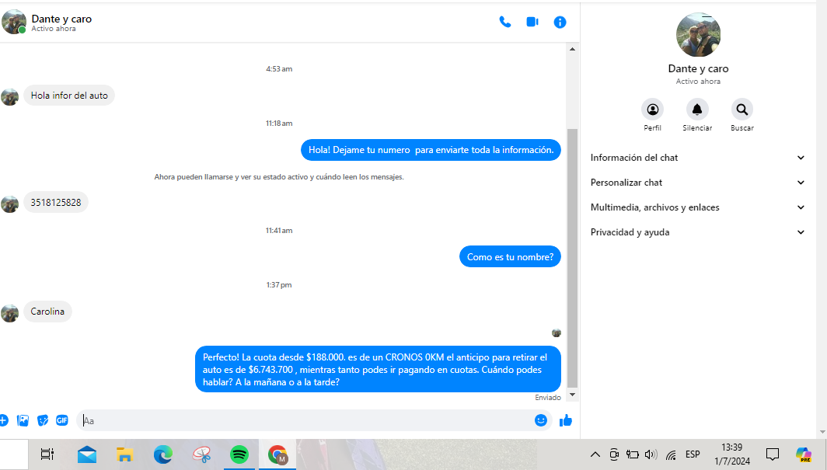Click the Buscar magnifier icon
Screen dimensions: 827x470
click(x=742, y=110)
